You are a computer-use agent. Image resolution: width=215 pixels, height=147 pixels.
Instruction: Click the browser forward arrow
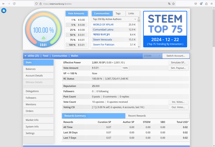pyautogui.click(x=9, y=4)
